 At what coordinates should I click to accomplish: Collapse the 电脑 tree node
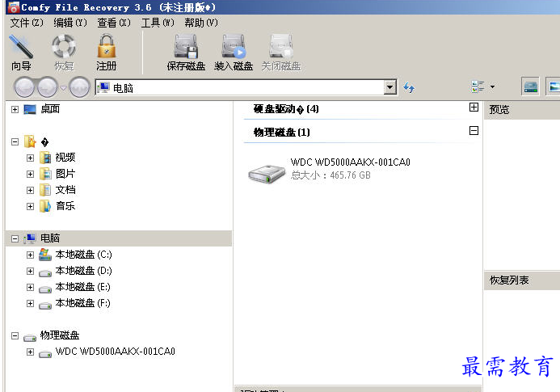[x=15, y=238]
